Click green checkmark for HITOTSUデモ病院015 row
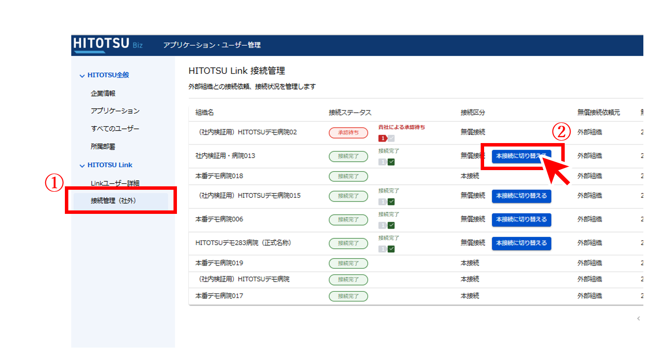The width and height of the screenshot is (664, 353). point(391,202)
